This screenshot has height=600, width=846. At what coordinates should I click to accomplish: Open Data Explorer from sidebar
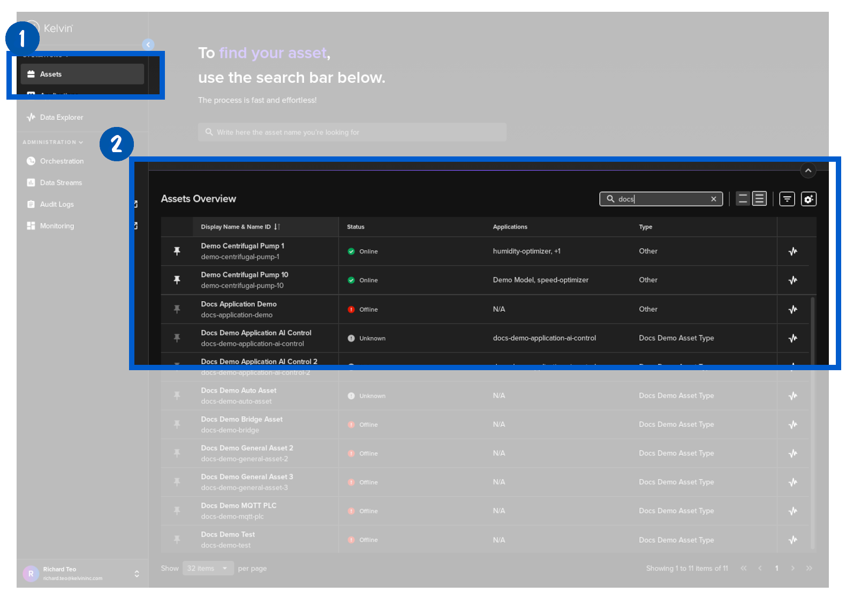tap(61, 117)
